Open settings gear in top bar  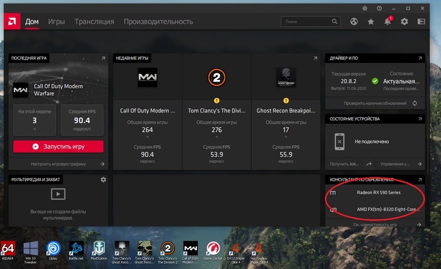[x=405, y=21]
